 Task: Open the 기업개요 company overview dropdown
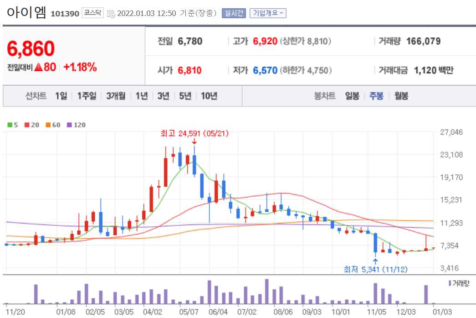click(x=267, y=13)
